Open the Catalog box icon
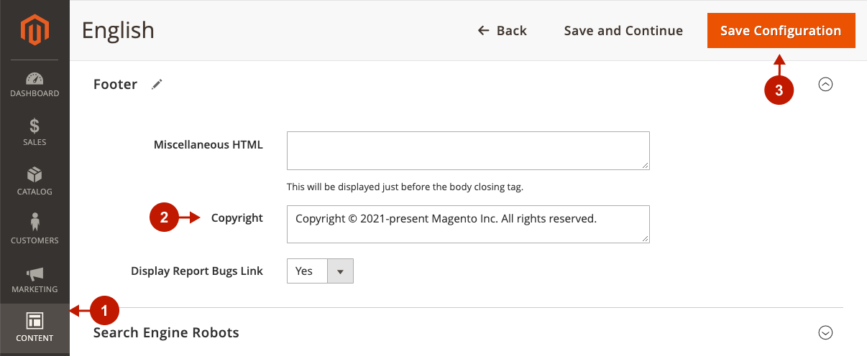This screenshot has width=867, height=356. click(35, 175)
